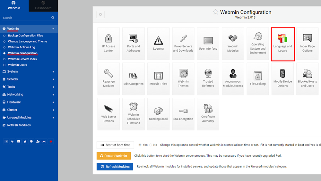Open the root user account button
The height and width of the screenshot is (181, 321).
[41, 141]
